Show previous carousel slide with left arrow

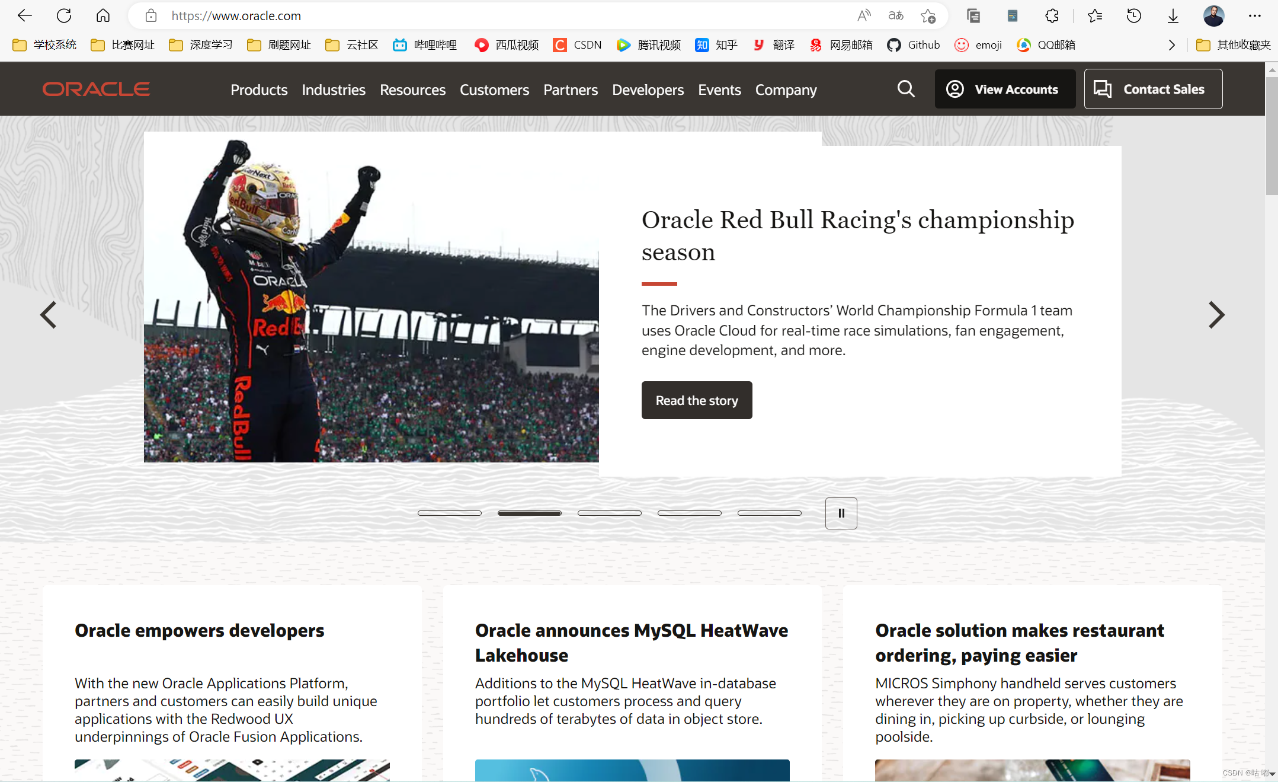coord(49,315)
